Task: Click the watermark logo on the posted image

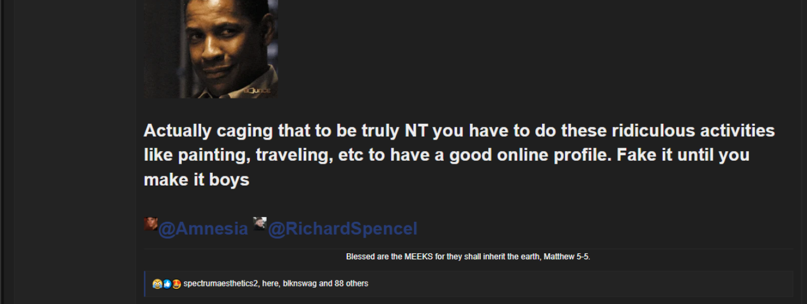Action: pos(258,91)
